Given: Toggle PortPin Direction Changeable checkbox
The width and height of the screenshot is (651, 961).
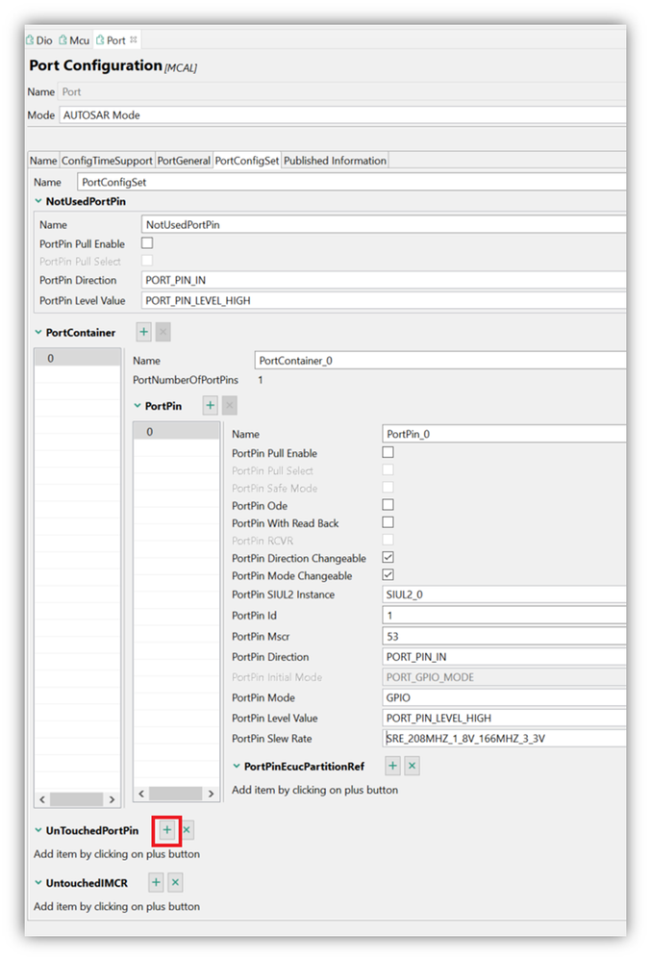Looking at the screenshot, I should click(x=388, y=558).
